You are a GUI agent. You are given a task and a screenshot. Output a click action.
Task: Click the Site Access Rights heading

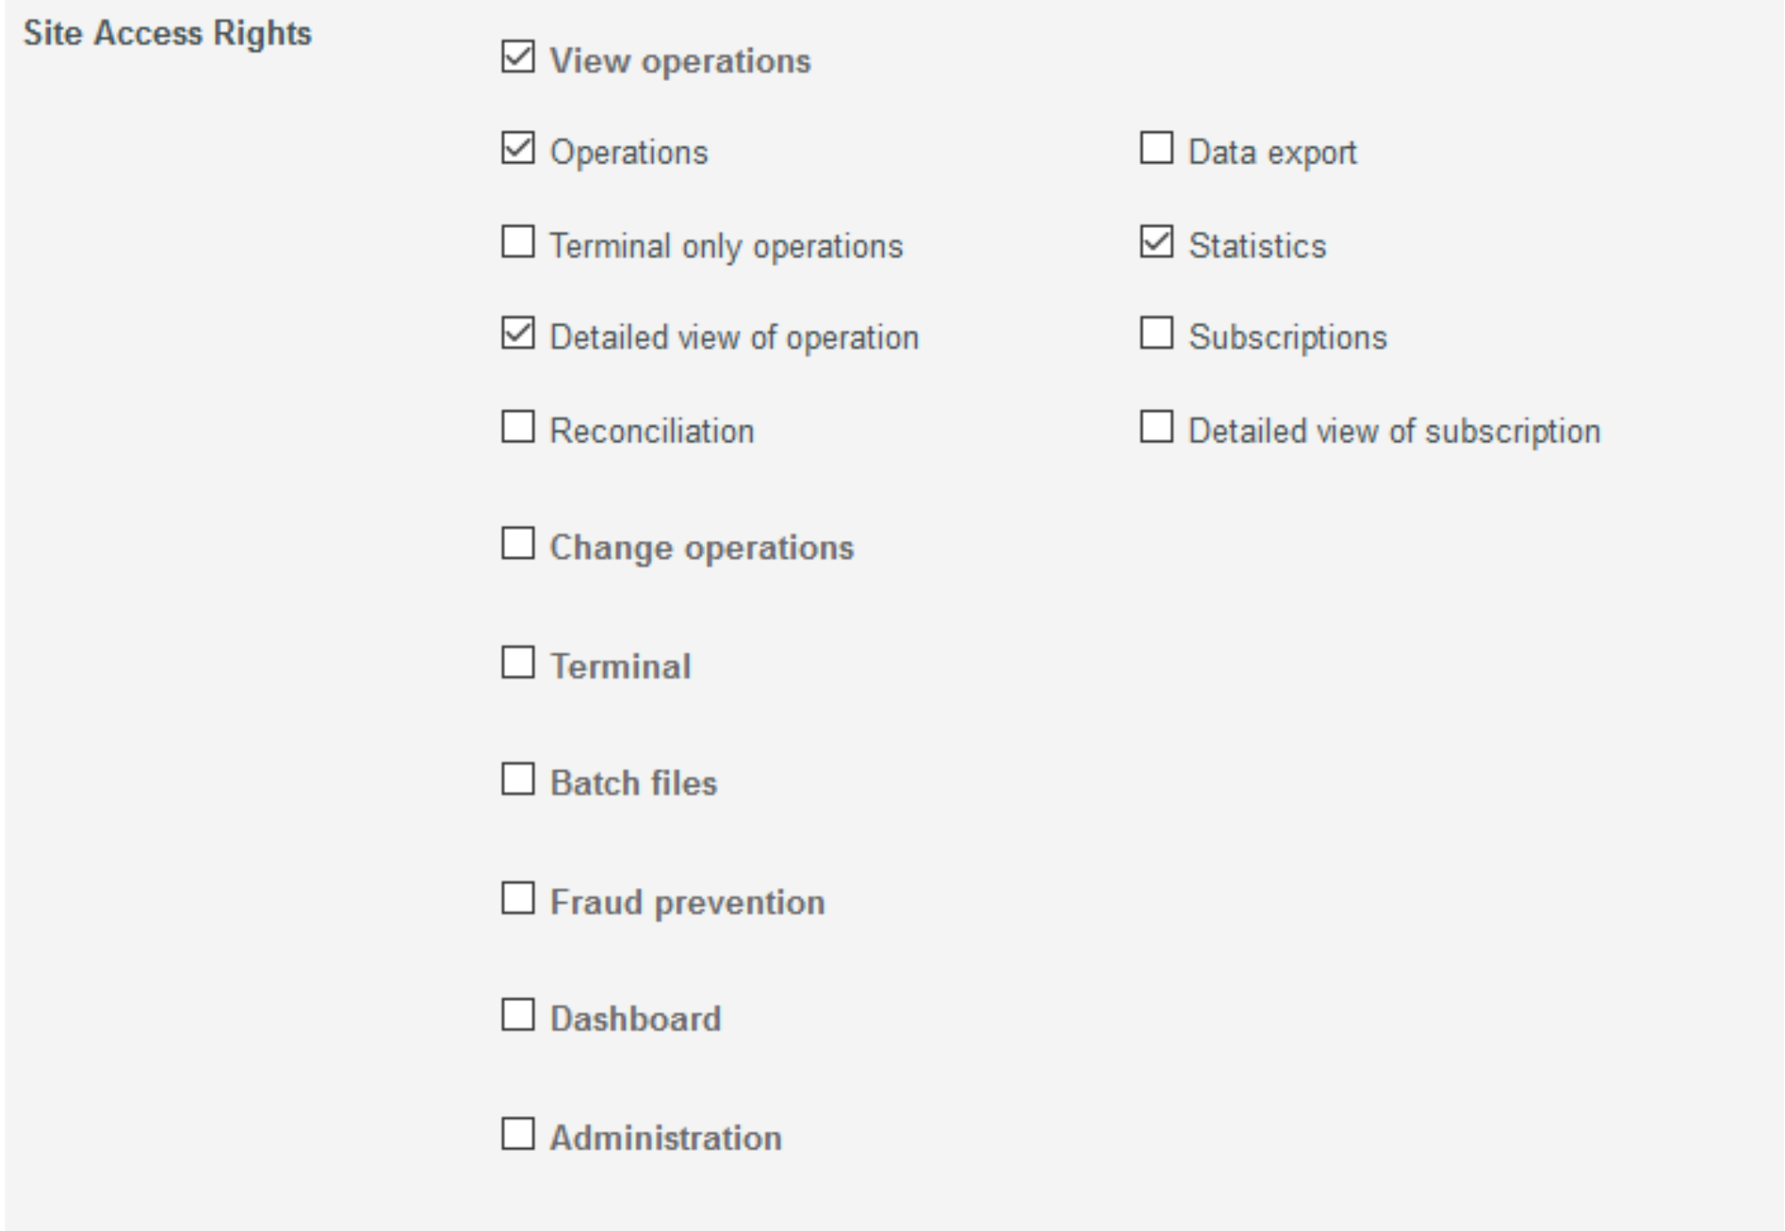tap(167, 34)
